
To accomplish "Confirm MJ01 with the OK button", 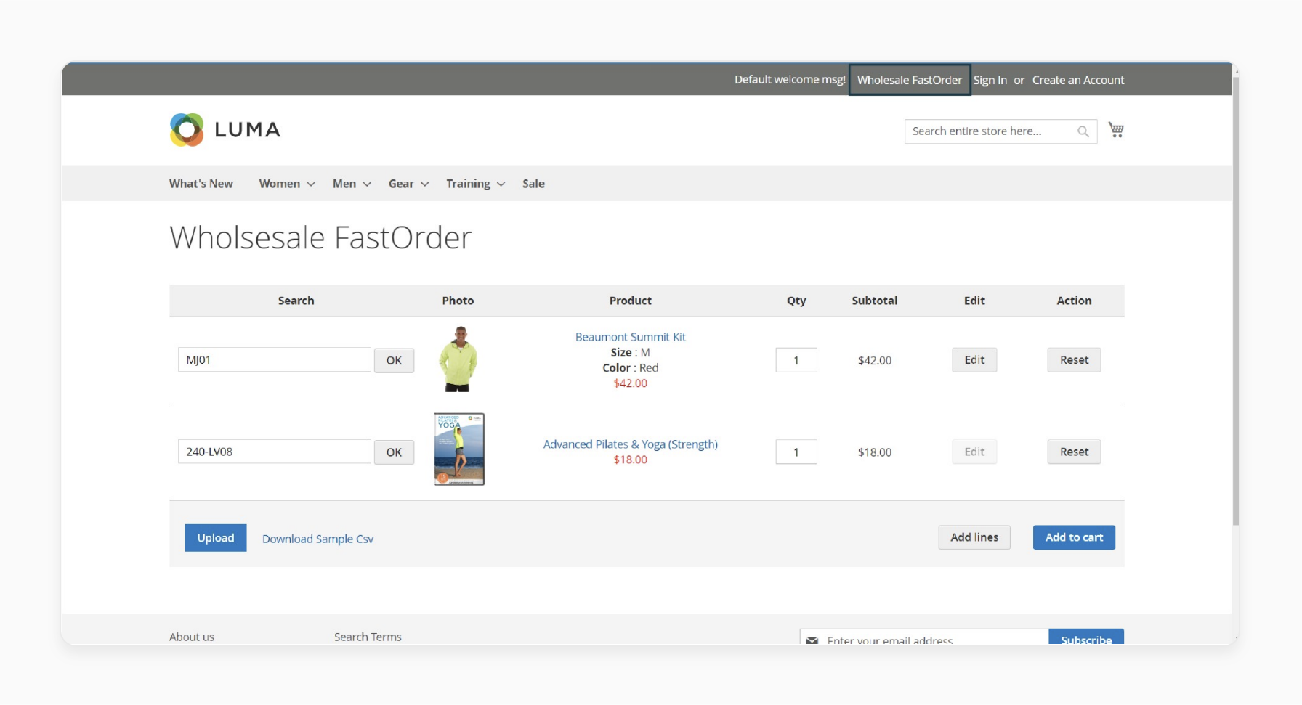I will 394,360.
